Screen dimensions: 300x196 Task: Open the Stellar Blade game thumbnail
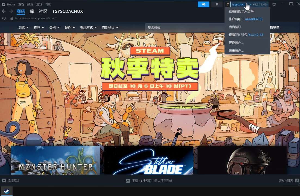149,160
